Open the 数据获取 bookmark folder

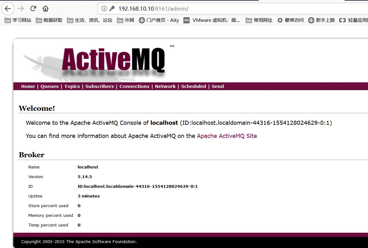49,20
